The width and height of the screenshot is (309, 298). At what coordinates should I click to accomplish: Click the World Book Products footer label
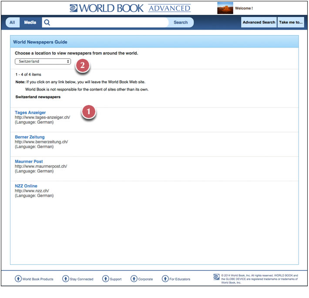38,279
